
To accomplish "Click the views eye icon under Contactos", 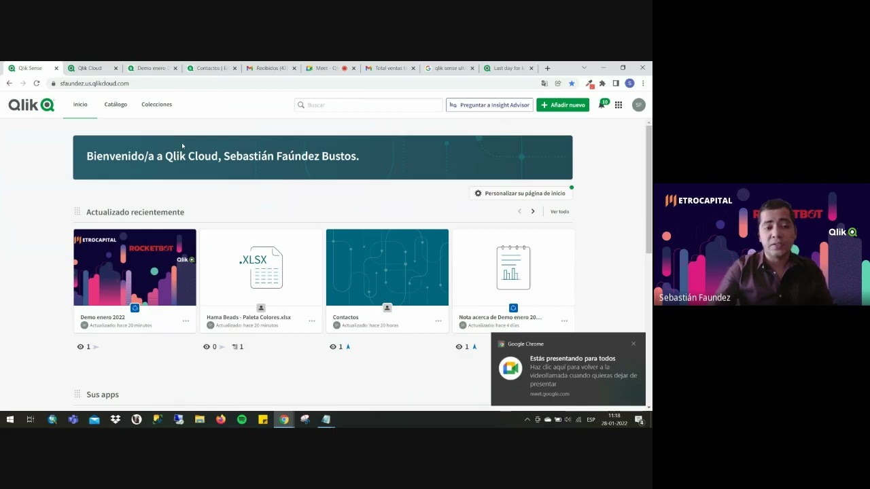I will (x=333, y=346).
